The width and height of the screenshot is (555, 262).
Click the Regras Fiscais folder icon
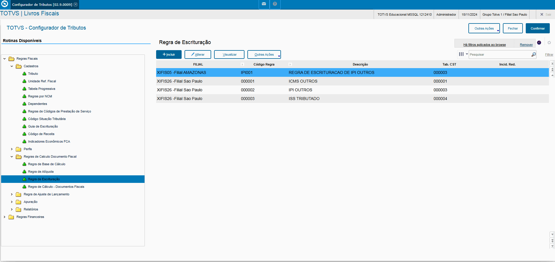pos(11,59)
